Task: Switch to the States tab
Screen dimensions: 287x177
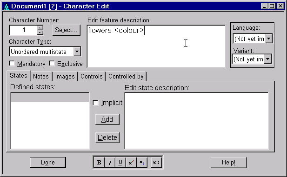Action: pos(19,76)
